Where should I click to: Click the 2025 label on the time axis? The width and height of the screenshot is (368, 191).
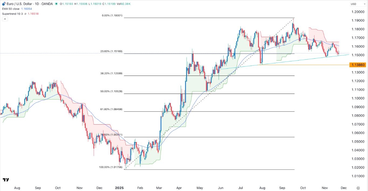coord(119,188)
